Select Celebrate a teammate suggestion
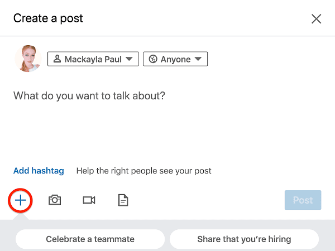This screenshot has height=251, width=335. (x=90, y=239)
